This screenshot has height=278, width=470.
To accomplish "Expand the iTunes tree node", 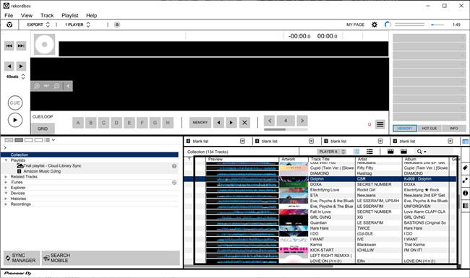I will click(x=6, y=182).
